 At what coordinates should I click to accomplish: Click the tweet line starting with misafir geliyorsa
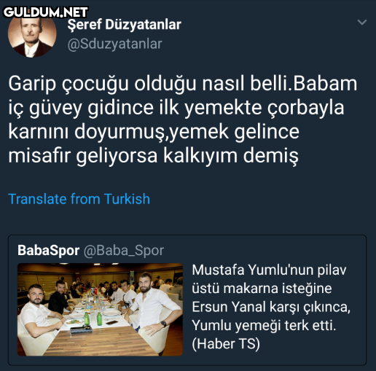coord(153,156)
